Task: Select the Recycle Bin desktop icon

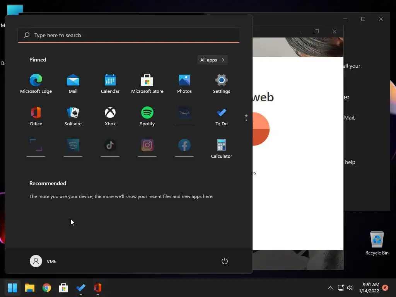Action: point(377,243)
